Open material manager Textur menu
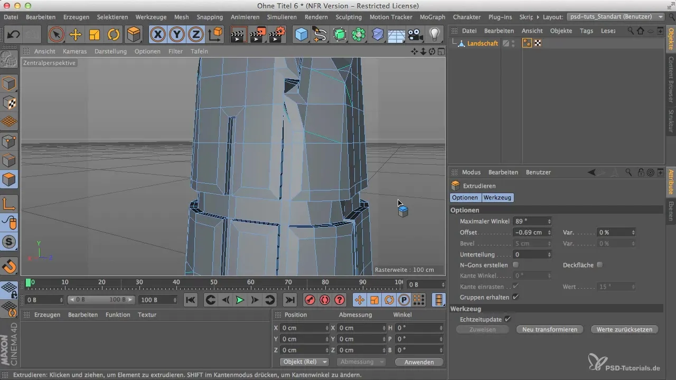 [147, 315]
